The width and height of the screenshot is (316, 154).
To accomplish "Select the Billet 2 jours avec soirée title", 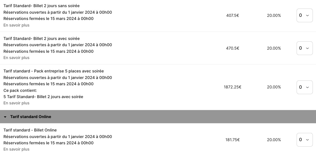I will click(41, 38).
